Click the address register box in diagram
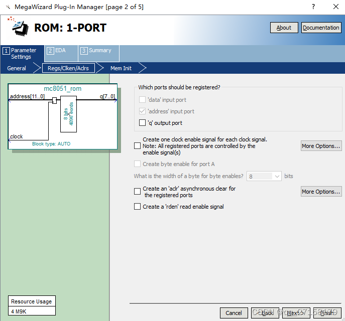This screenshot has height=321, width=345. [54, 100]
